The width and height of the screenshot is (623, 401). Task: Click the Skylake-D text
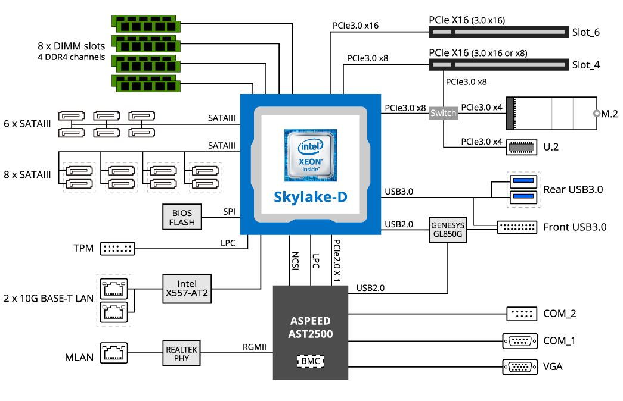311,197
